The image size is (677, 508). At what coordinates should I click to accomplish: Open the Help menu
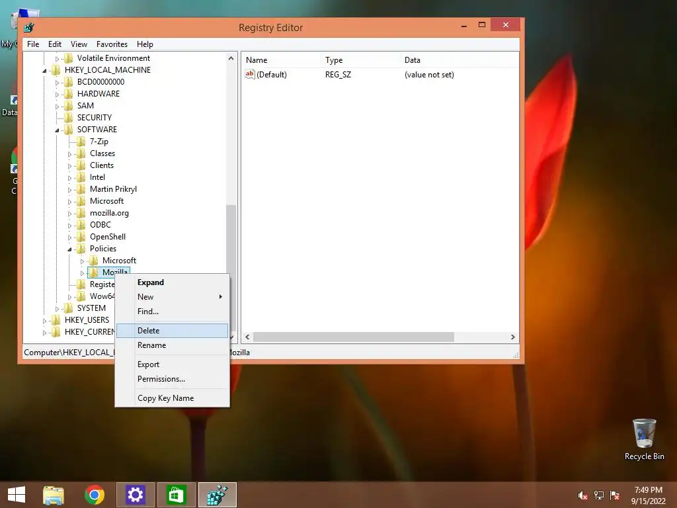coord(145,44)
